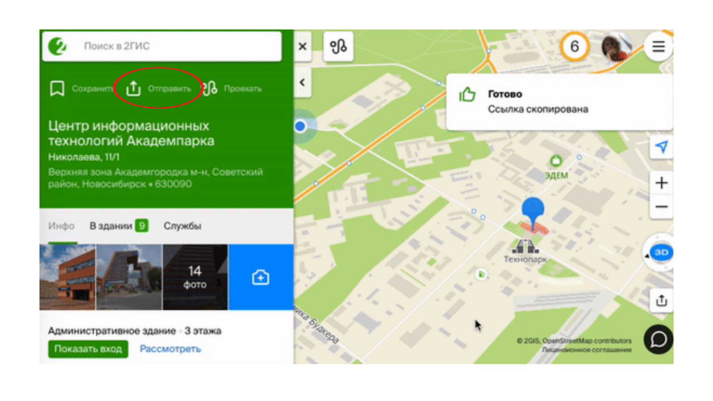Focus the 'Поиск в 2ГИС' search field
This screenshot has width=713, height=401.
[x=162, y=46]
